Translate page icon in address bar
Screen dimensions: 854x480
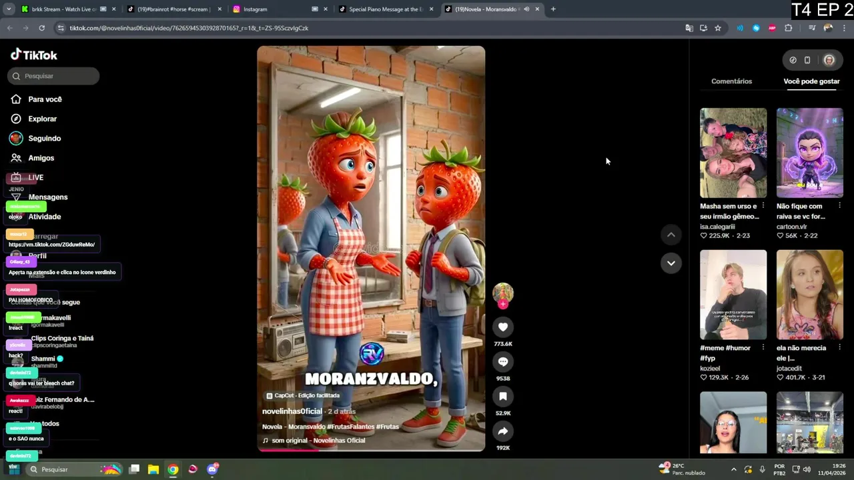click(x=689, y=28)
